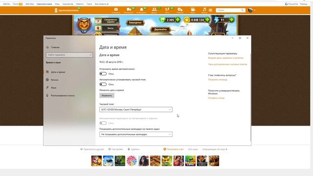This screenshot has width=313, height=176.
Task: Click Пополнить счет below the game
Action: 174,149
